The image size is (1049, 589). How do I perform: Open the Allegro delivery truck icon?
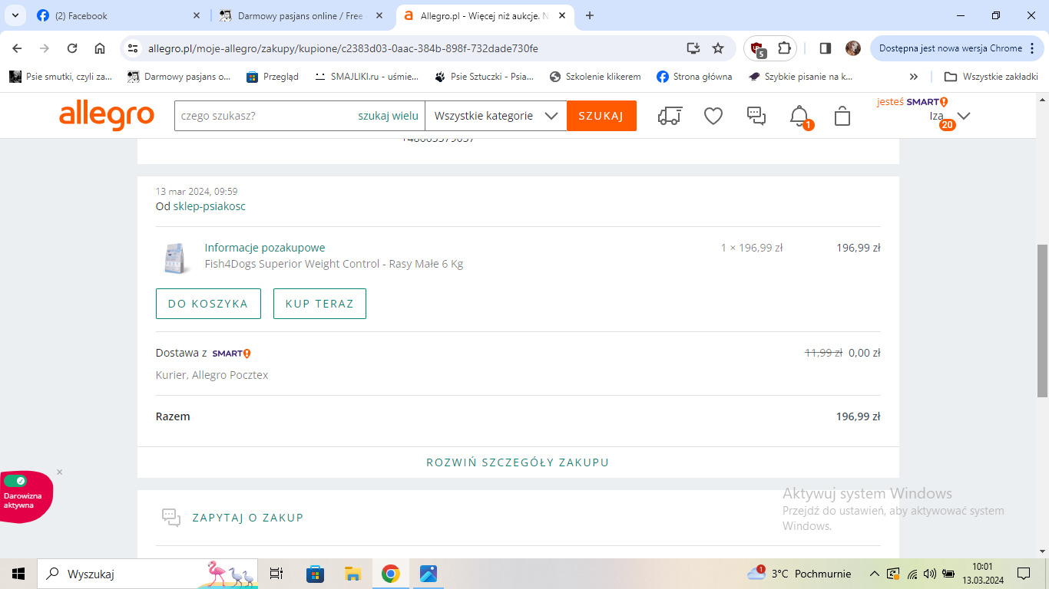(x=670, y=116)
